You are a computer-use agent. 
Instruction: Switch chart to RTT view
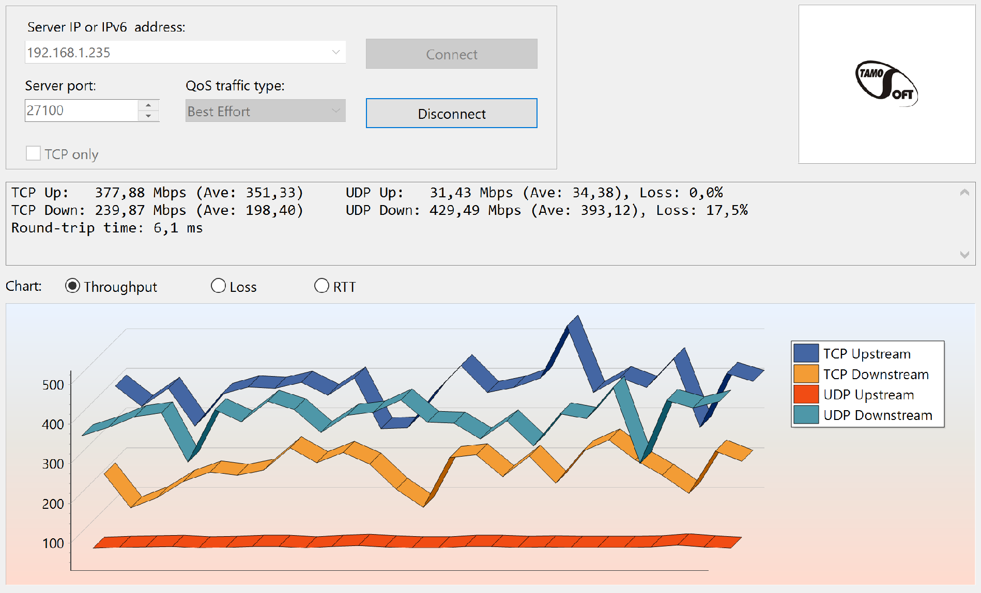tap(321, 286)
